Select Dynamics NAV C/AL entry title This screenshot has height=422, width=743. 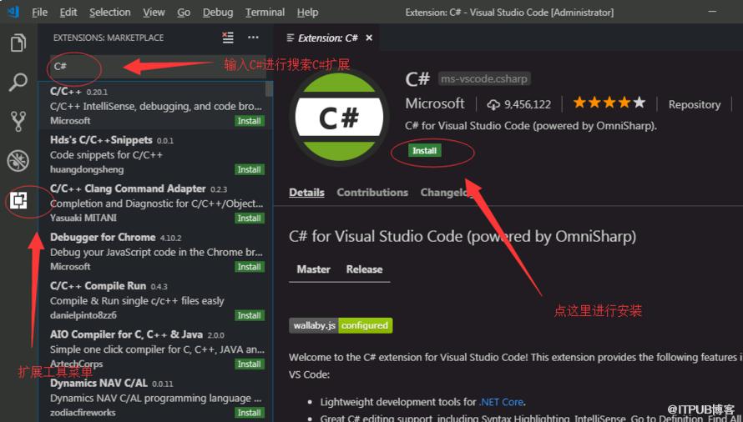[x=99, y=383]
